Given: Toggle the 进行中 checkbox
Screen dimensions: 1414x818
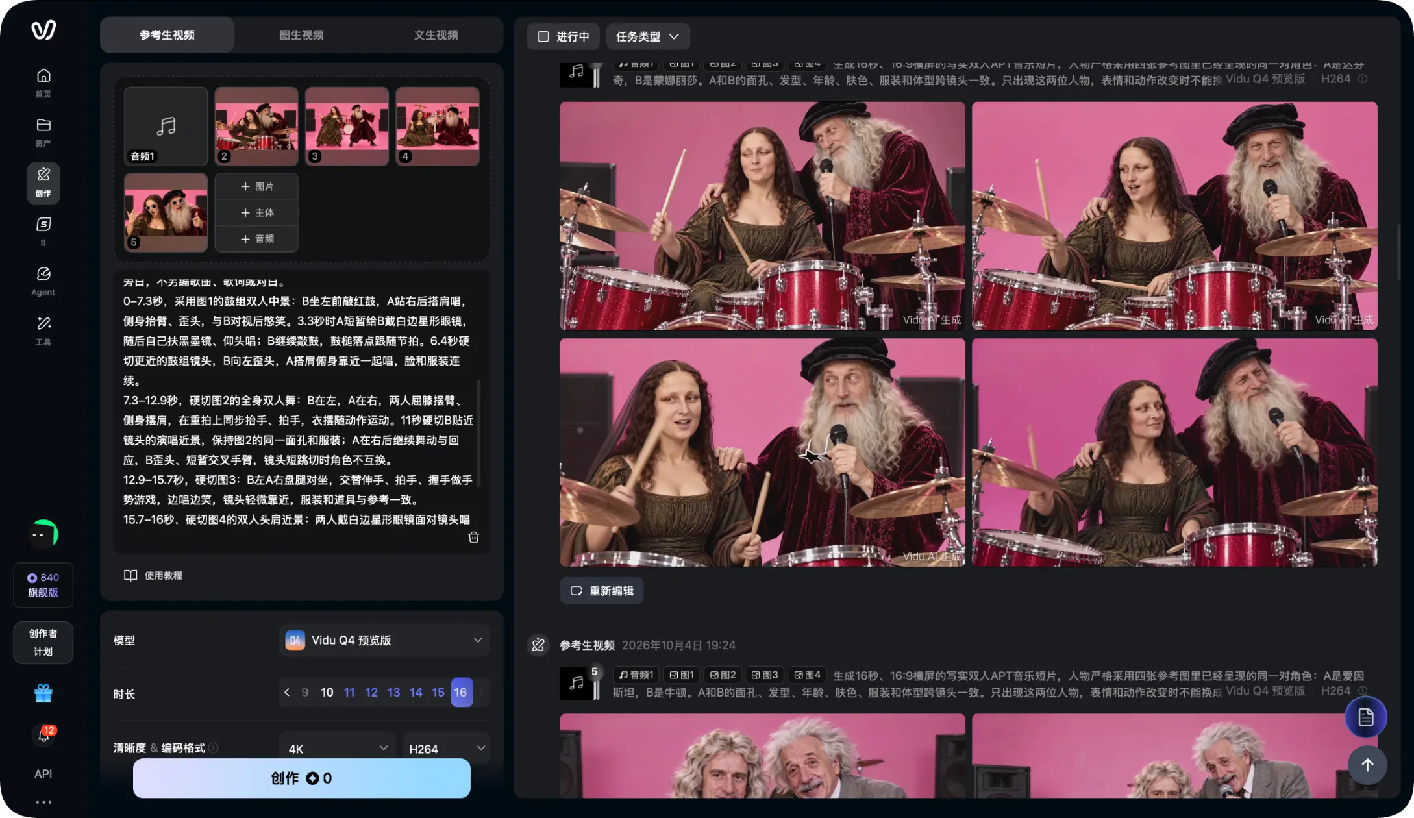Looking at the screenshot, I should [543, 36].
